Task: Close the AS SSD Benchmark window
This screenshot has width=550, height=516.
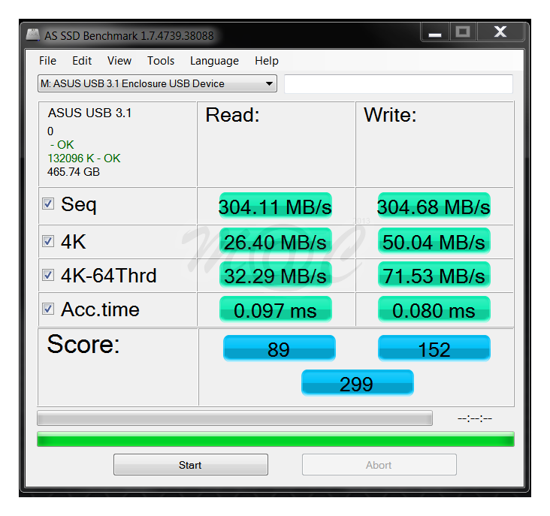Action: point(500,32)
